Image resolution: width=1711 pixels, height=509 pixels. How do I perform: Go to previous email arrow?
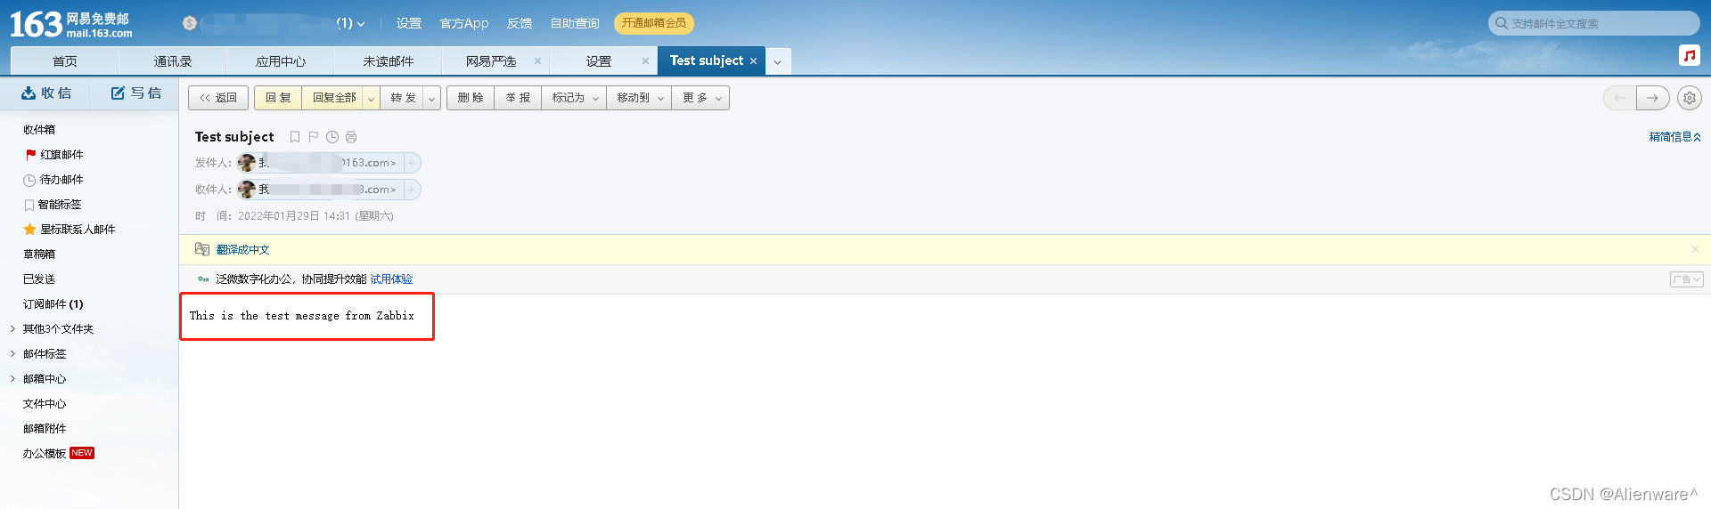[1619, 98]
